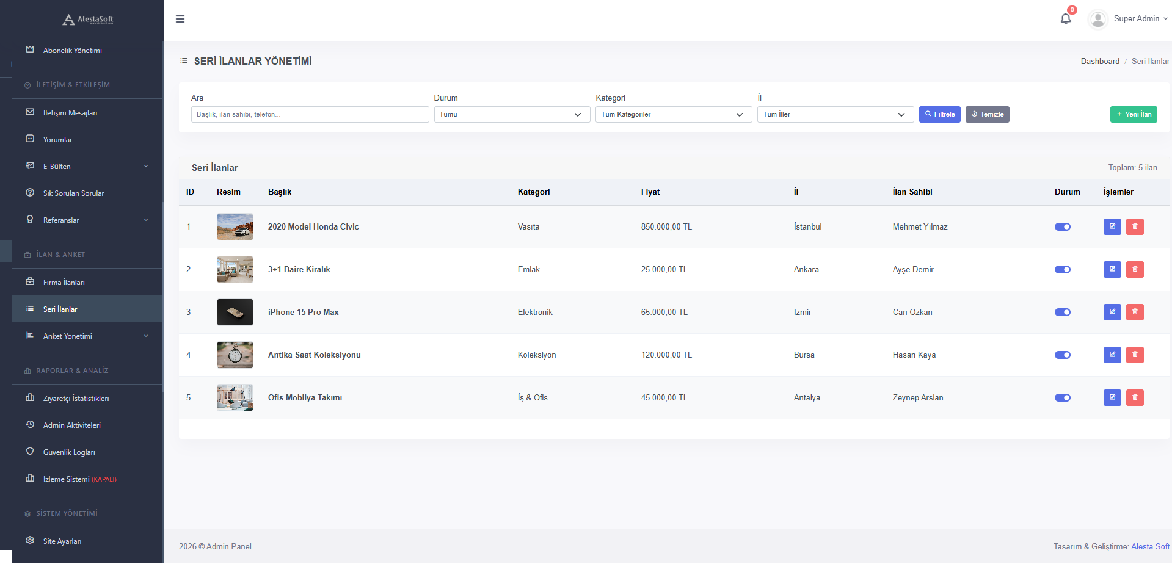Click the hamburger menu icon to collapse the sidebar
This screenshot has width=1172, height=564.
[180, 19]
